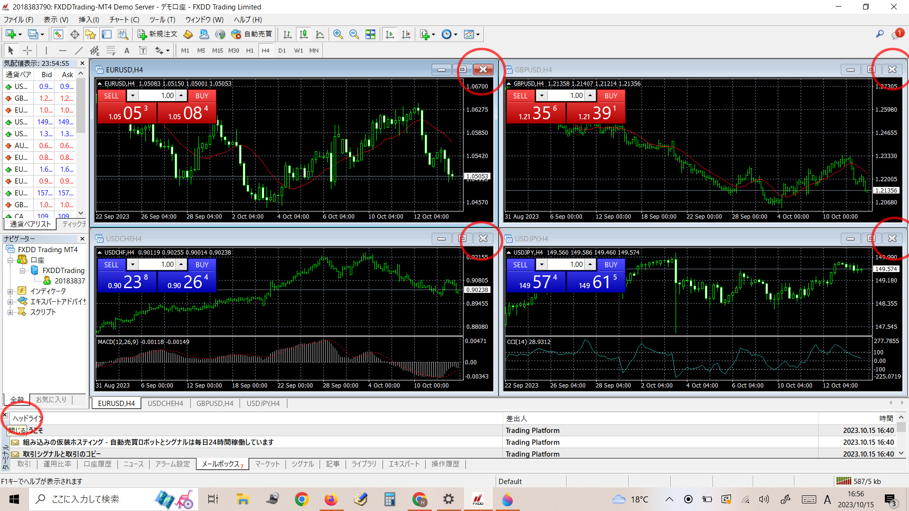Switch to the ティック Market Watch tab
The image size is (909, 511).
coord(74,224)
